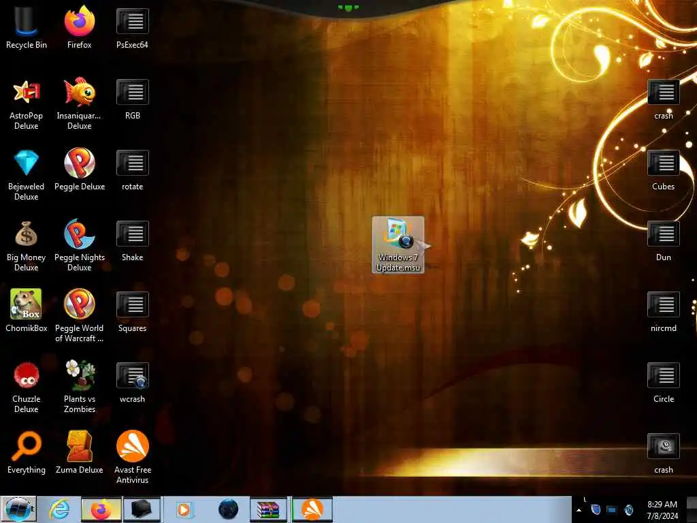The image size is (697, 523).
Task: Switch to Avast in the taskbar
Action: click(x=312, y=509)
